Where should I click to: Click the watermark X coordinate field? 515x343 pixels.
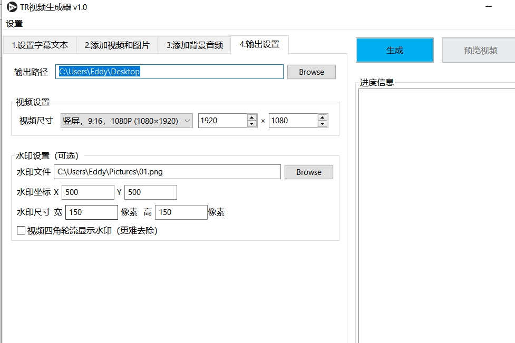(x=88, y=192)
